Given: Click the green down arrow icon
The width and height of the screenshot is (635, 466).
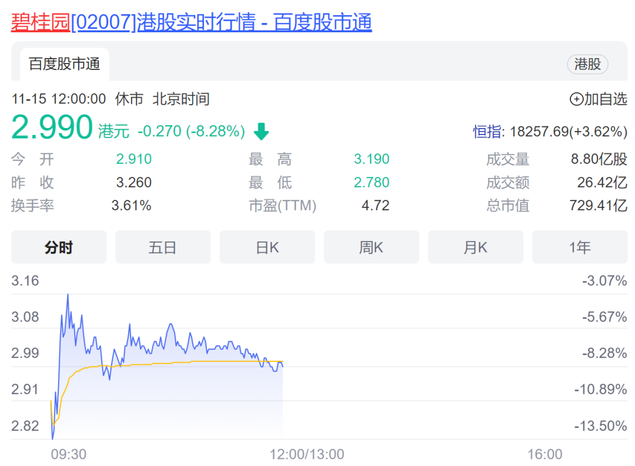Looking at the screenshot, I should (261, 132).
